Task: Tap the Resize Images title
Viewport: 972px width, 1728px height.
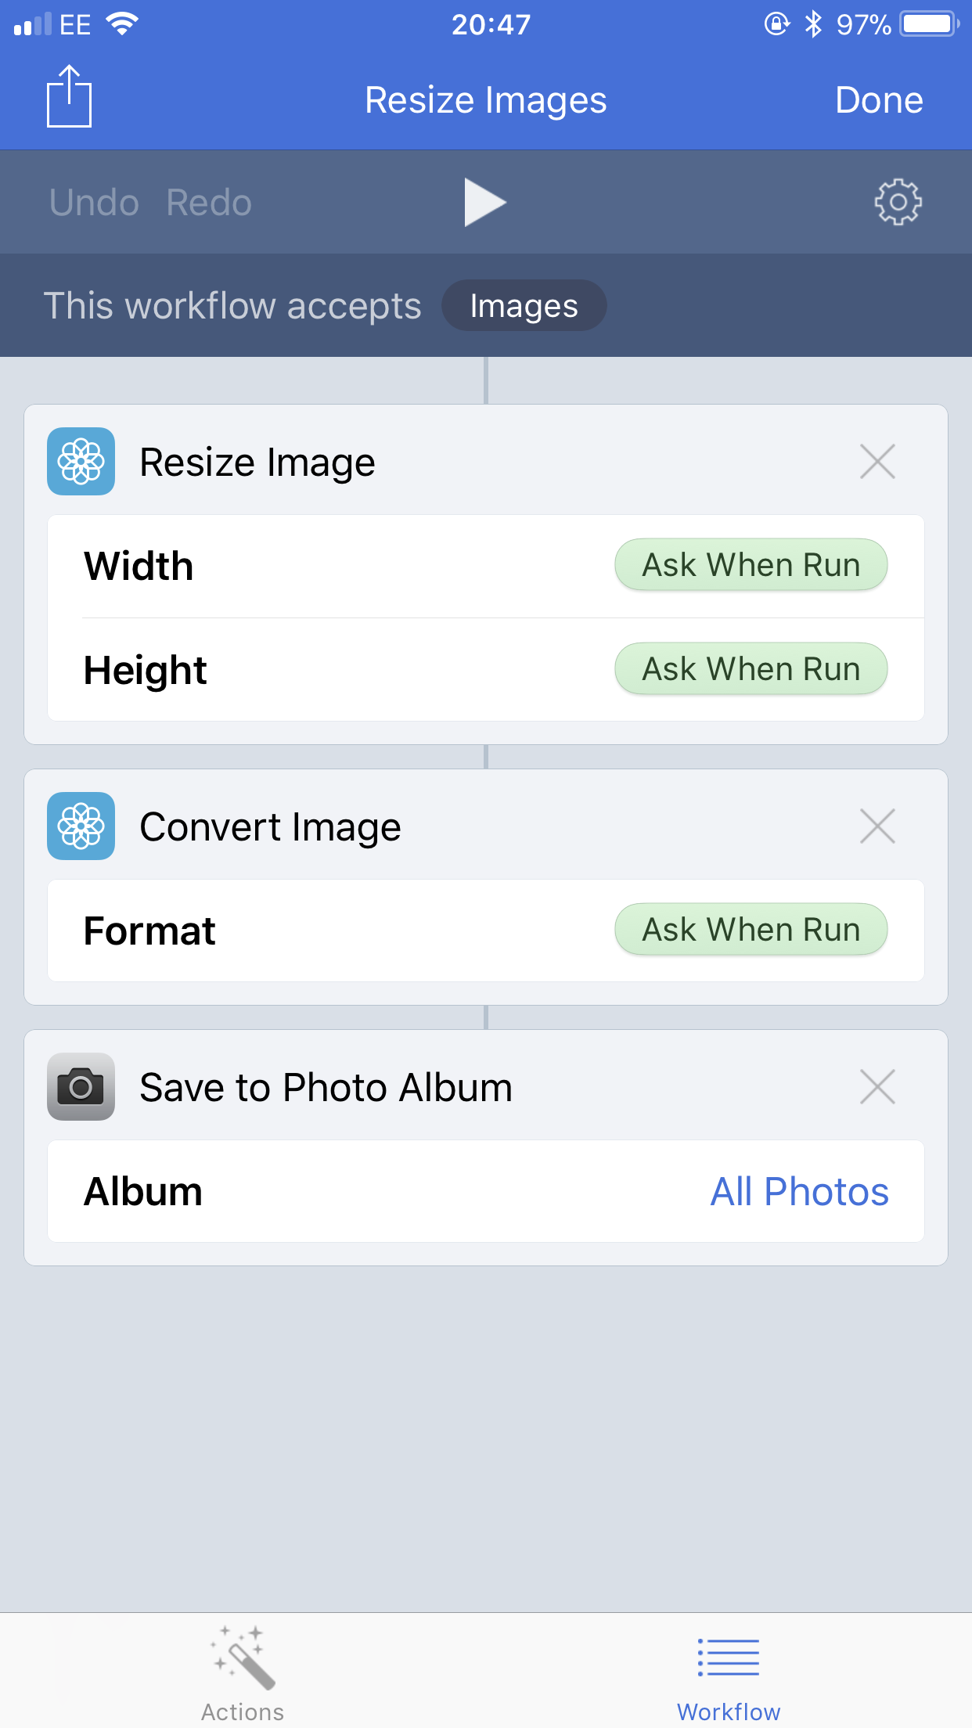Action: [485, 100]
